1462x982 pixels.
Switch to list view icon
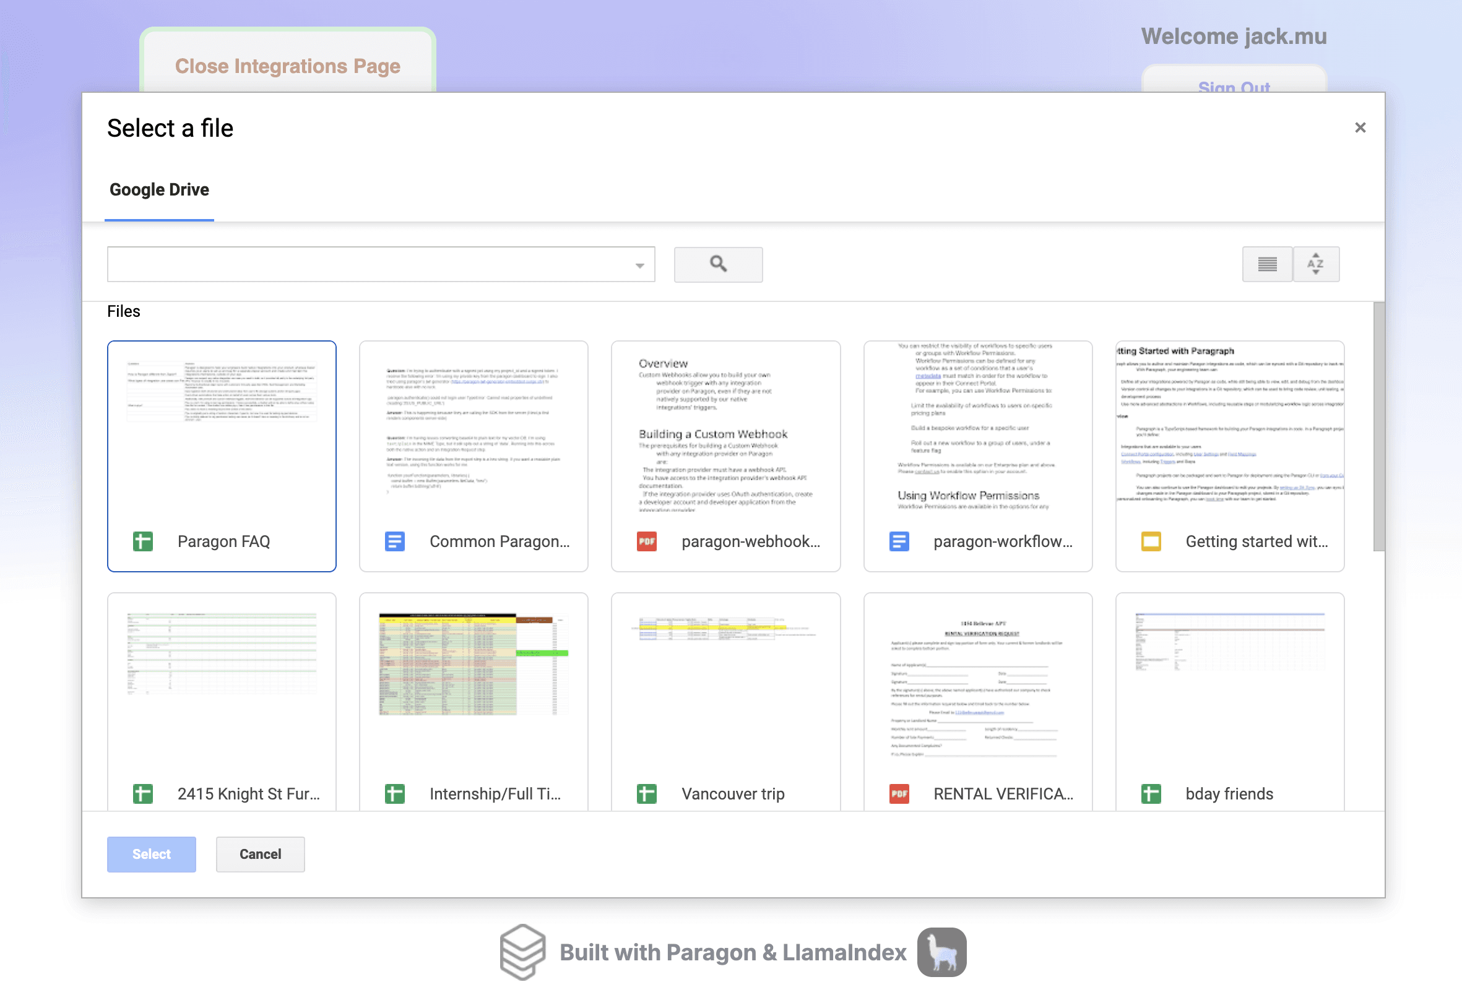click(1266, 264)
